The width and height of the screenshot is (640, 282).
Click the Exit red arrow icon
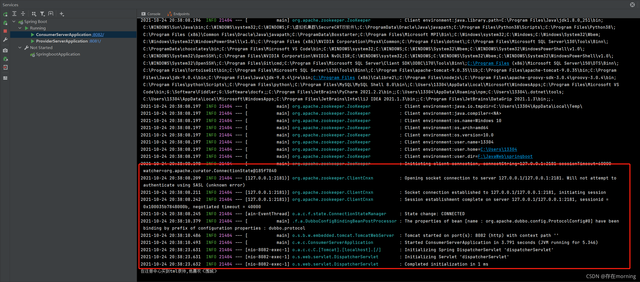[x=5, y=68]
